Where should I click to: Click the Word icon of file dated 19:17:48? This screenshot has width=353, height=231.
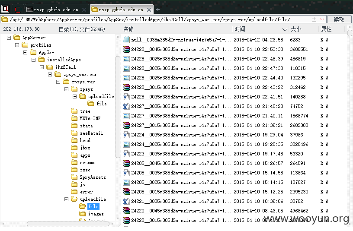(126, 154)
